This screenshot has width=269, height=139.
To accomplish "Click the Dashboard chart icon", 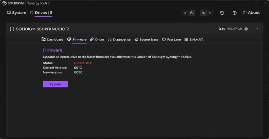I will [43, 39].
